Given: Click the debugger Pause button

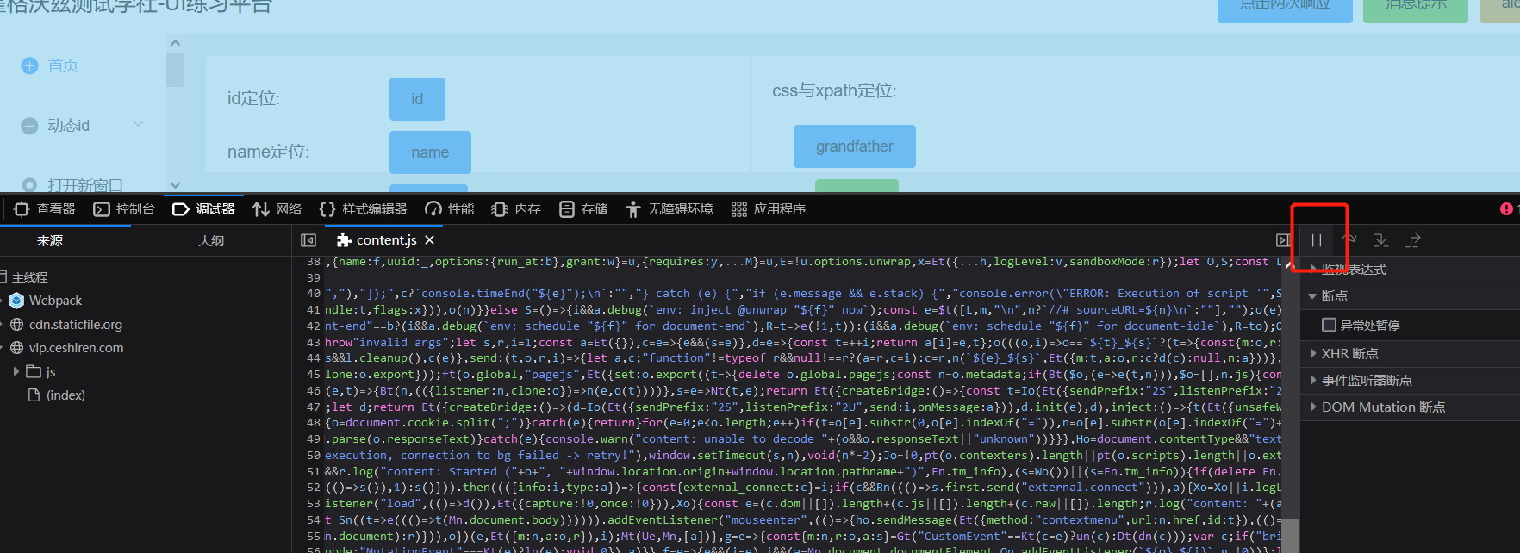Looking at the screenshot, I should click(x=1316, y=240).
